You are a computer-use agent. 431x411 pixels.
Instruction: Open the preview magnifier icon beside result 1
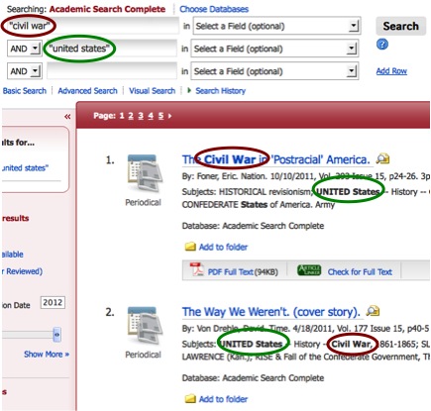click(382, 159)
